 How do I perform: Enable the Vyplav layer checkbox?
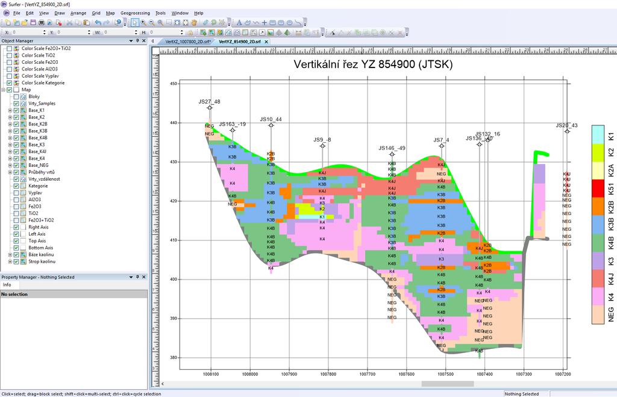[16, 193]
